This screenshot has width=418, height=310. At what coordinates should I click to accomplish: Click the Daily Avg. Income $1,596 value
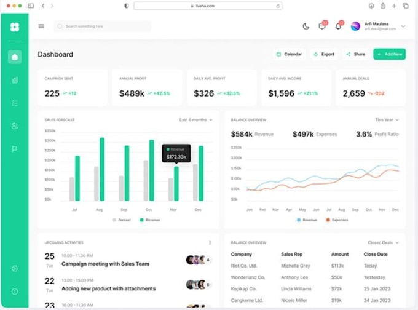coord(282,93)
